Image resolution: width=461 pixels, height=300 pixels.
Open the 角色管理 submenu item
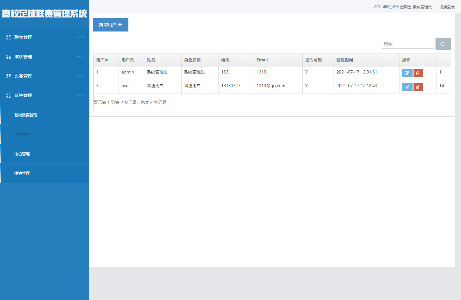tap(22, 154)
